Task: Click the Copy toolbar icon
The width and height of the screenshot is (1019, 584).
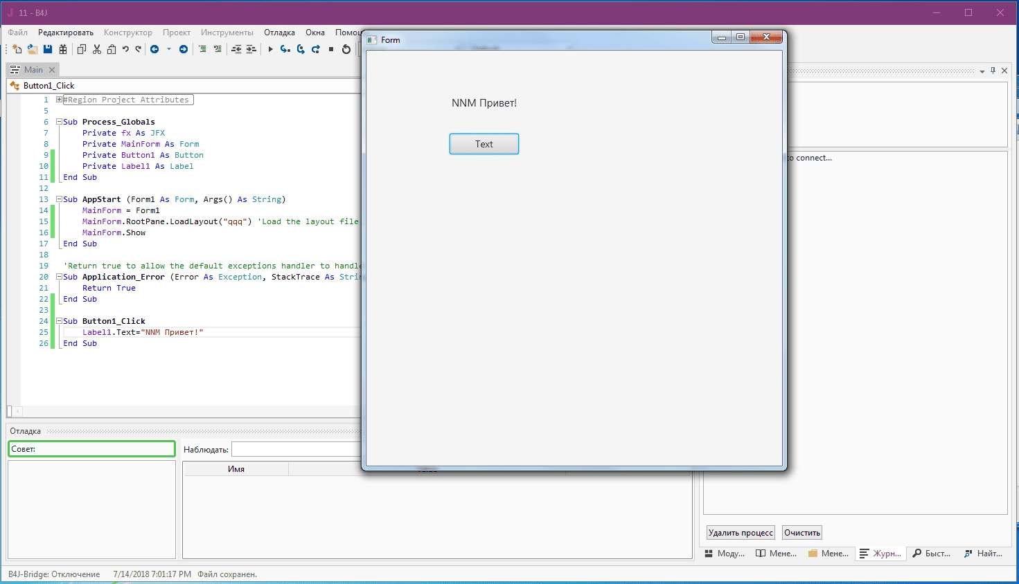Action: click(x=82, y=49)
